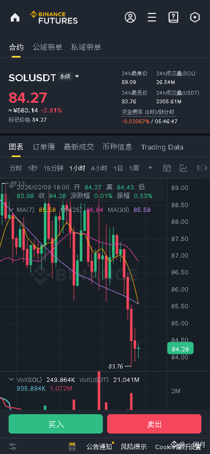Open the hexagon settings icon in header
210x454 pixels.
(195, 17)
